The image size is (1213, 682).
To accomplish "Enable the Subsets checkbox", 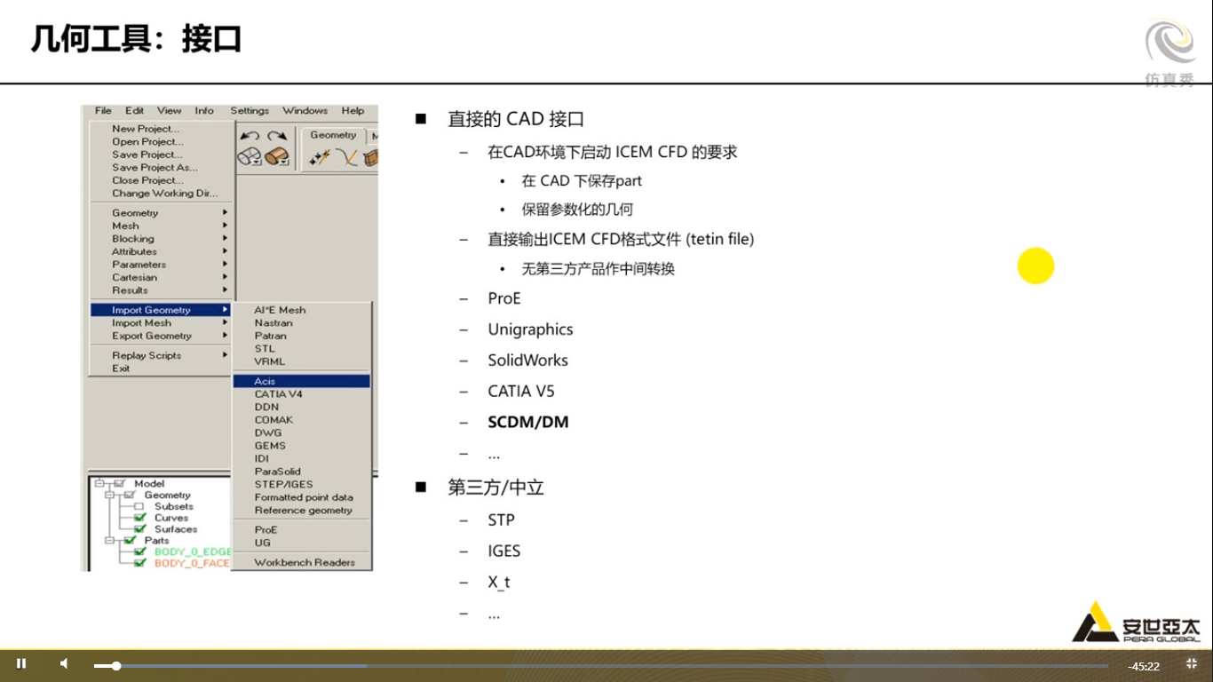I will point(138,506).
